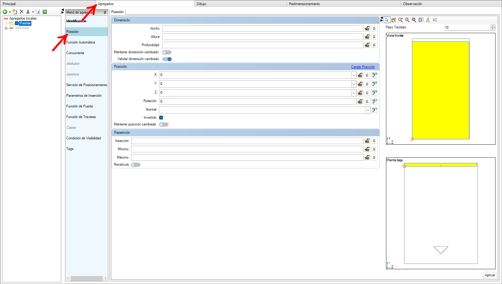Viewport: 502px width, 284px height.
Task: Open the Tags menu item
Action: [x=87, y=149]
